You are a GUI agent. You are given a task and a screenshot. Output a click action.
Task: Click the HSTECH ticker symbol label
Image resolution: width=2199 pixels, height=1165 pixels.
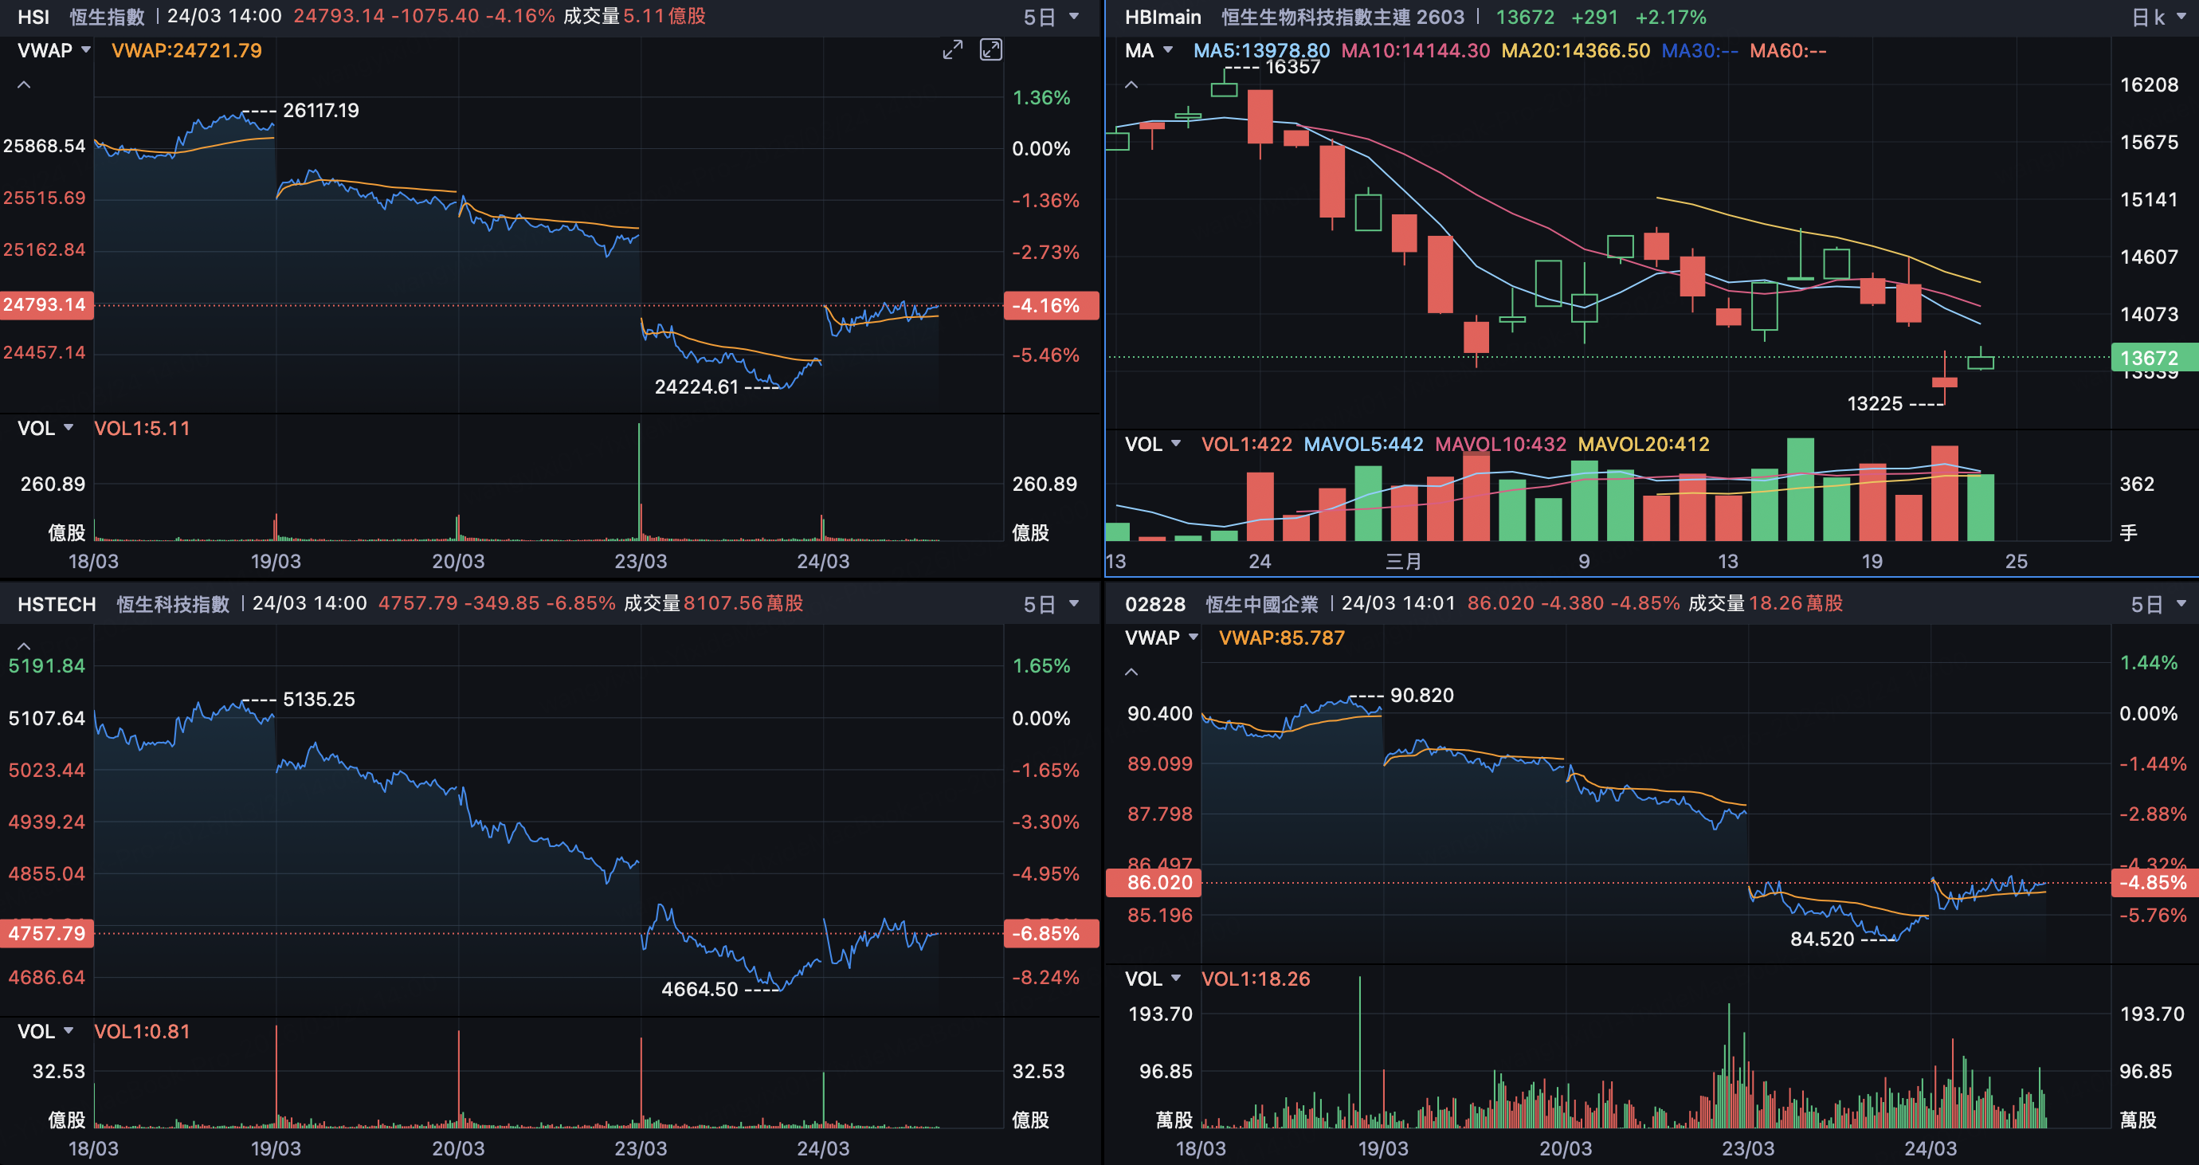tap(57, 604)
